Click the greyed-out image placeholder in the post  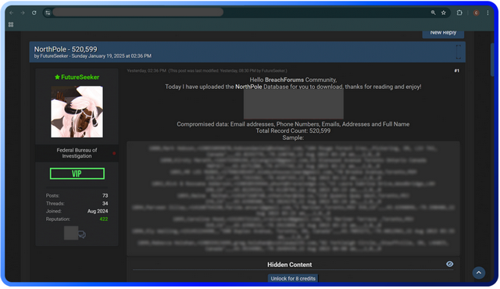click(294, 104)
